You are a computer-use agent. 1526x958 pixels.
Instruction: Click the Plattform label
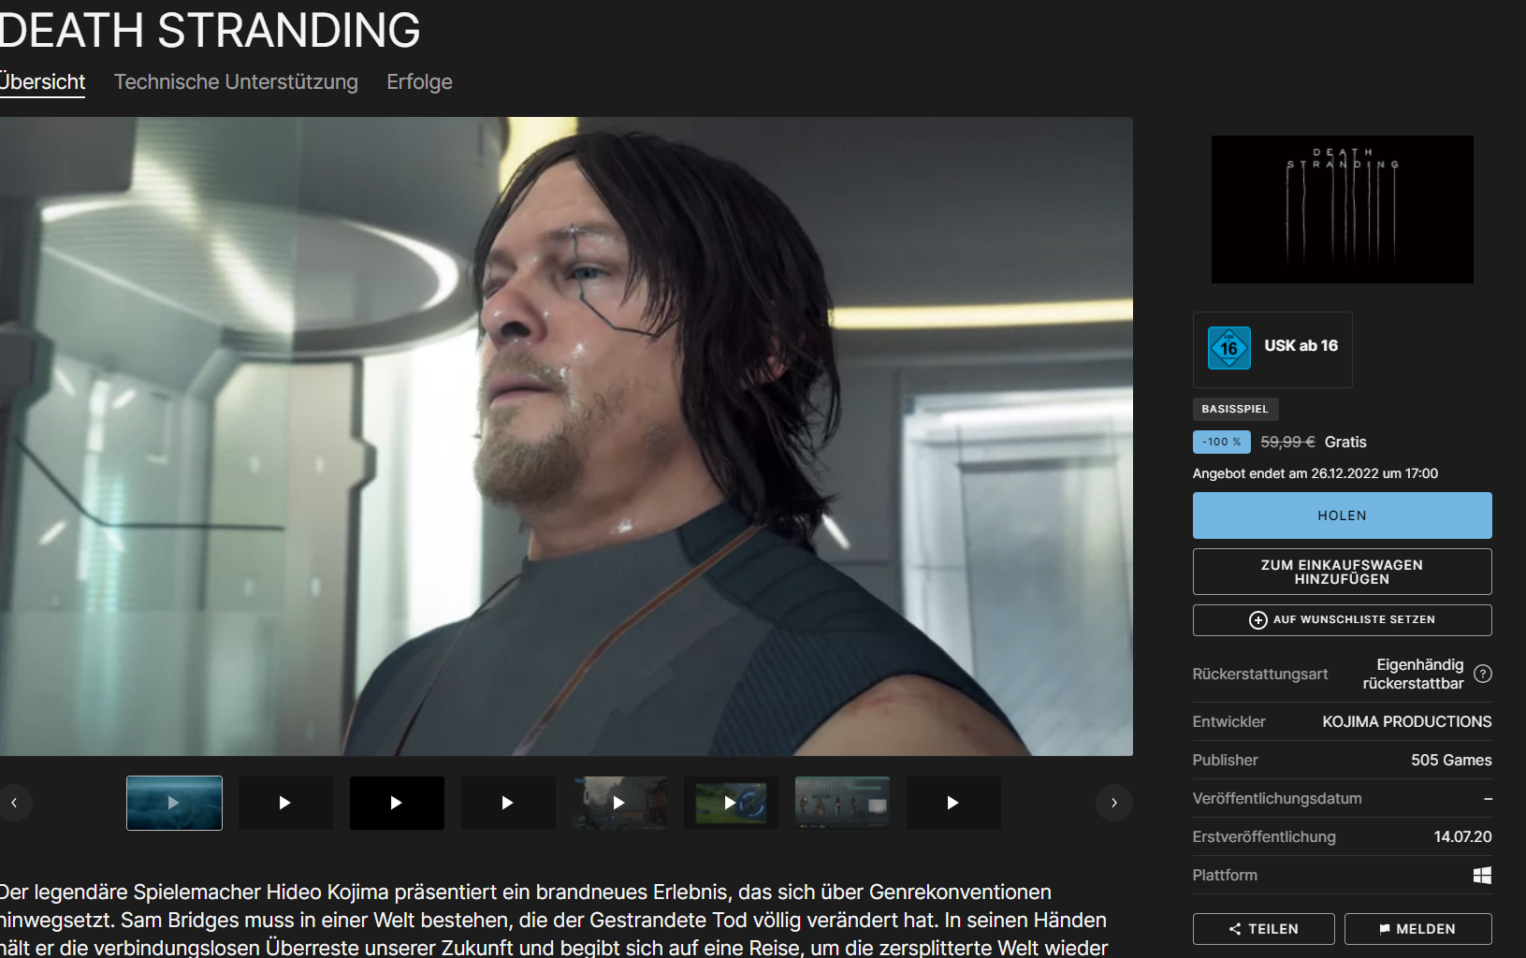1225,876
